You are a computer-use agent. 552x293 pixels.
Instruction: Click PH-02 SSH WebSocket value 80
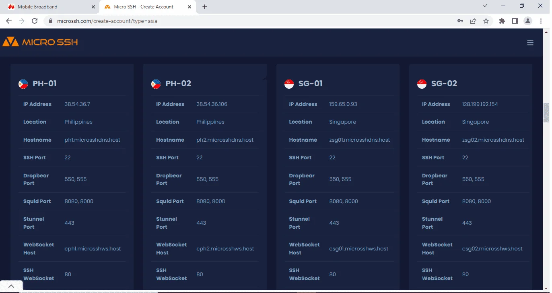pos(200,275)
